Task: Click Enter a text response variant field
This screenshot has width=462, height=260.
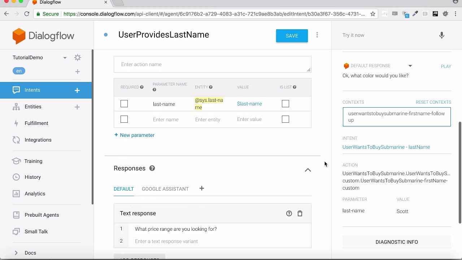Action: [219, 241]
